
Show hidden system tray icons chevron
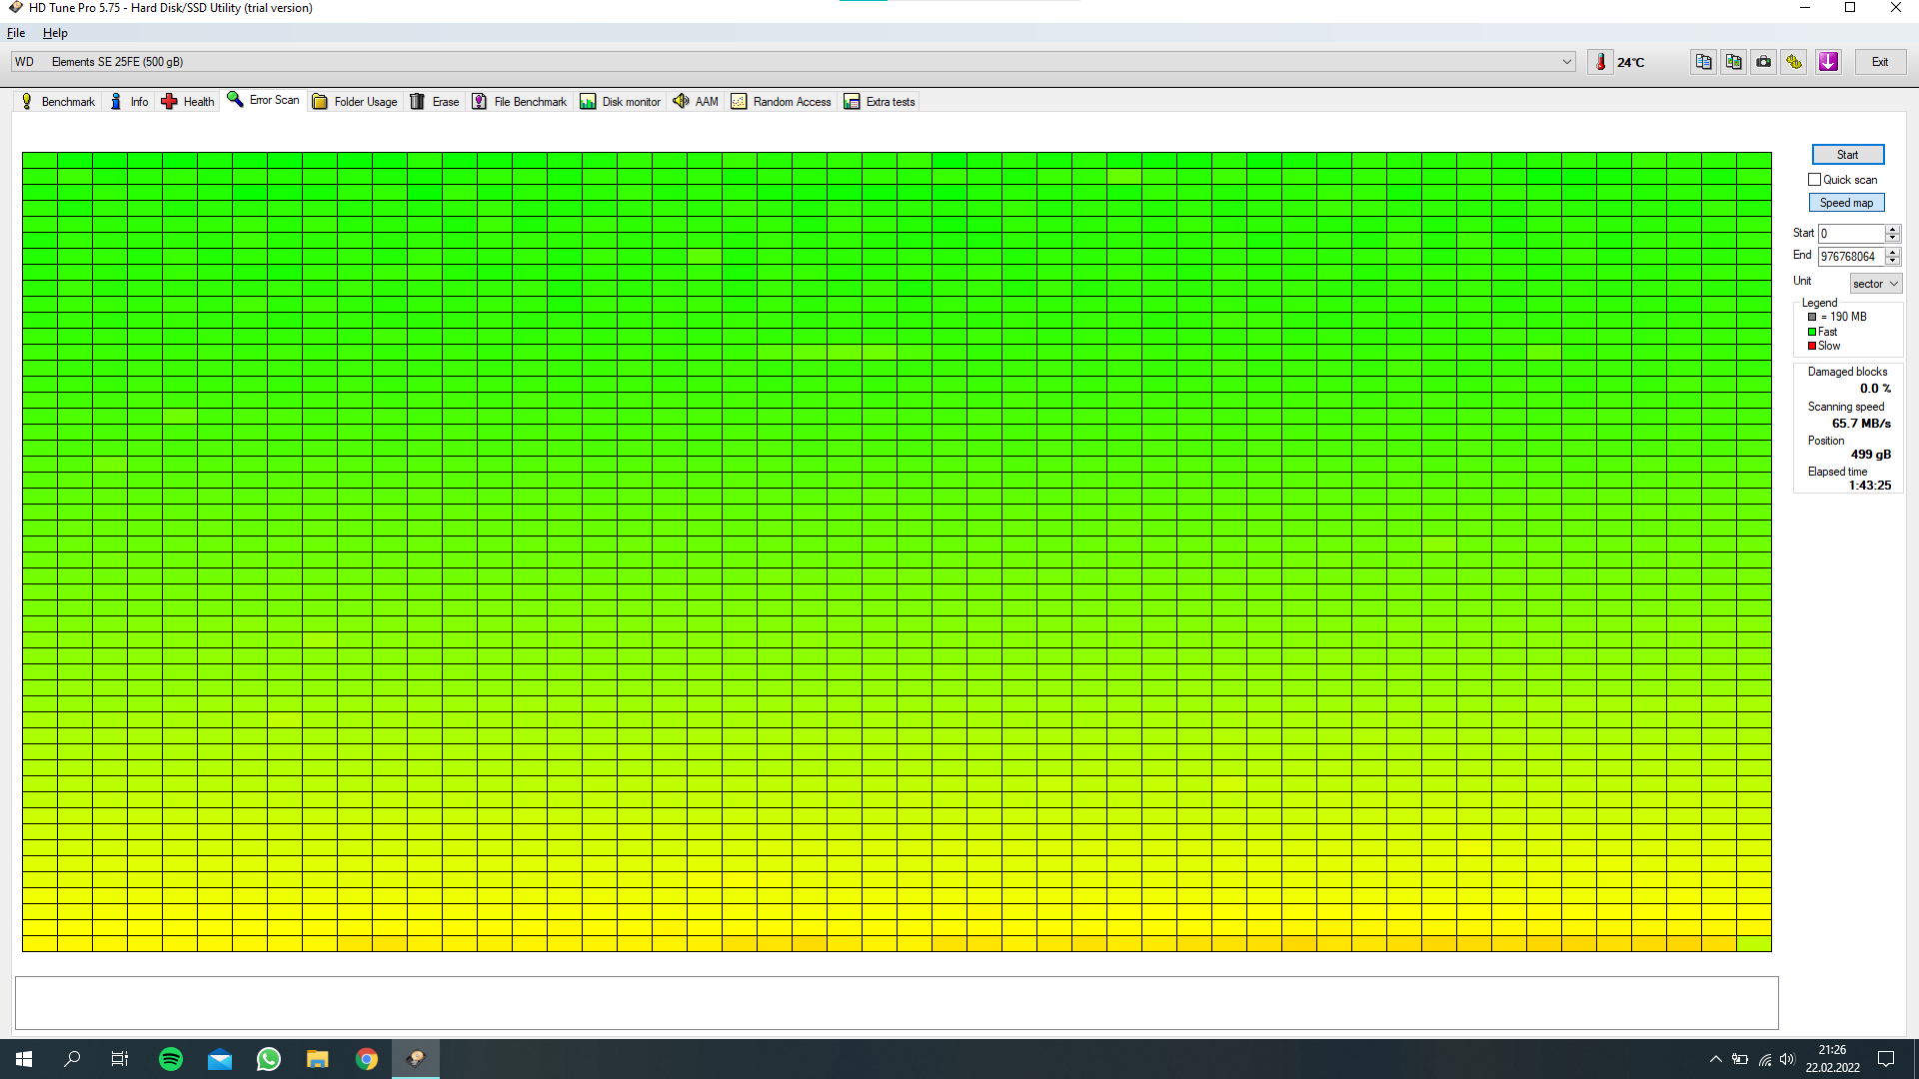click(1715, 1059)
